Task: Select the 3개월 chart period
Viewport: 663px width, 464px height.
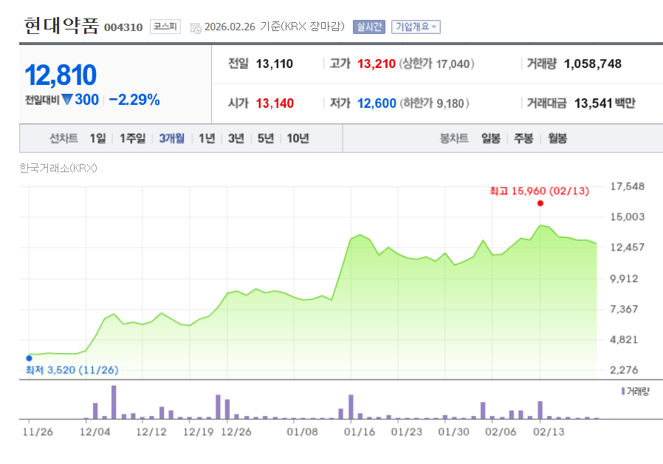Action: [x=171, y=138]
